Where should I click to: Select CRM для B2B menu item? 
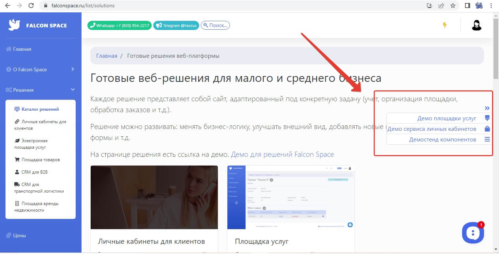(x=34, y=172)
